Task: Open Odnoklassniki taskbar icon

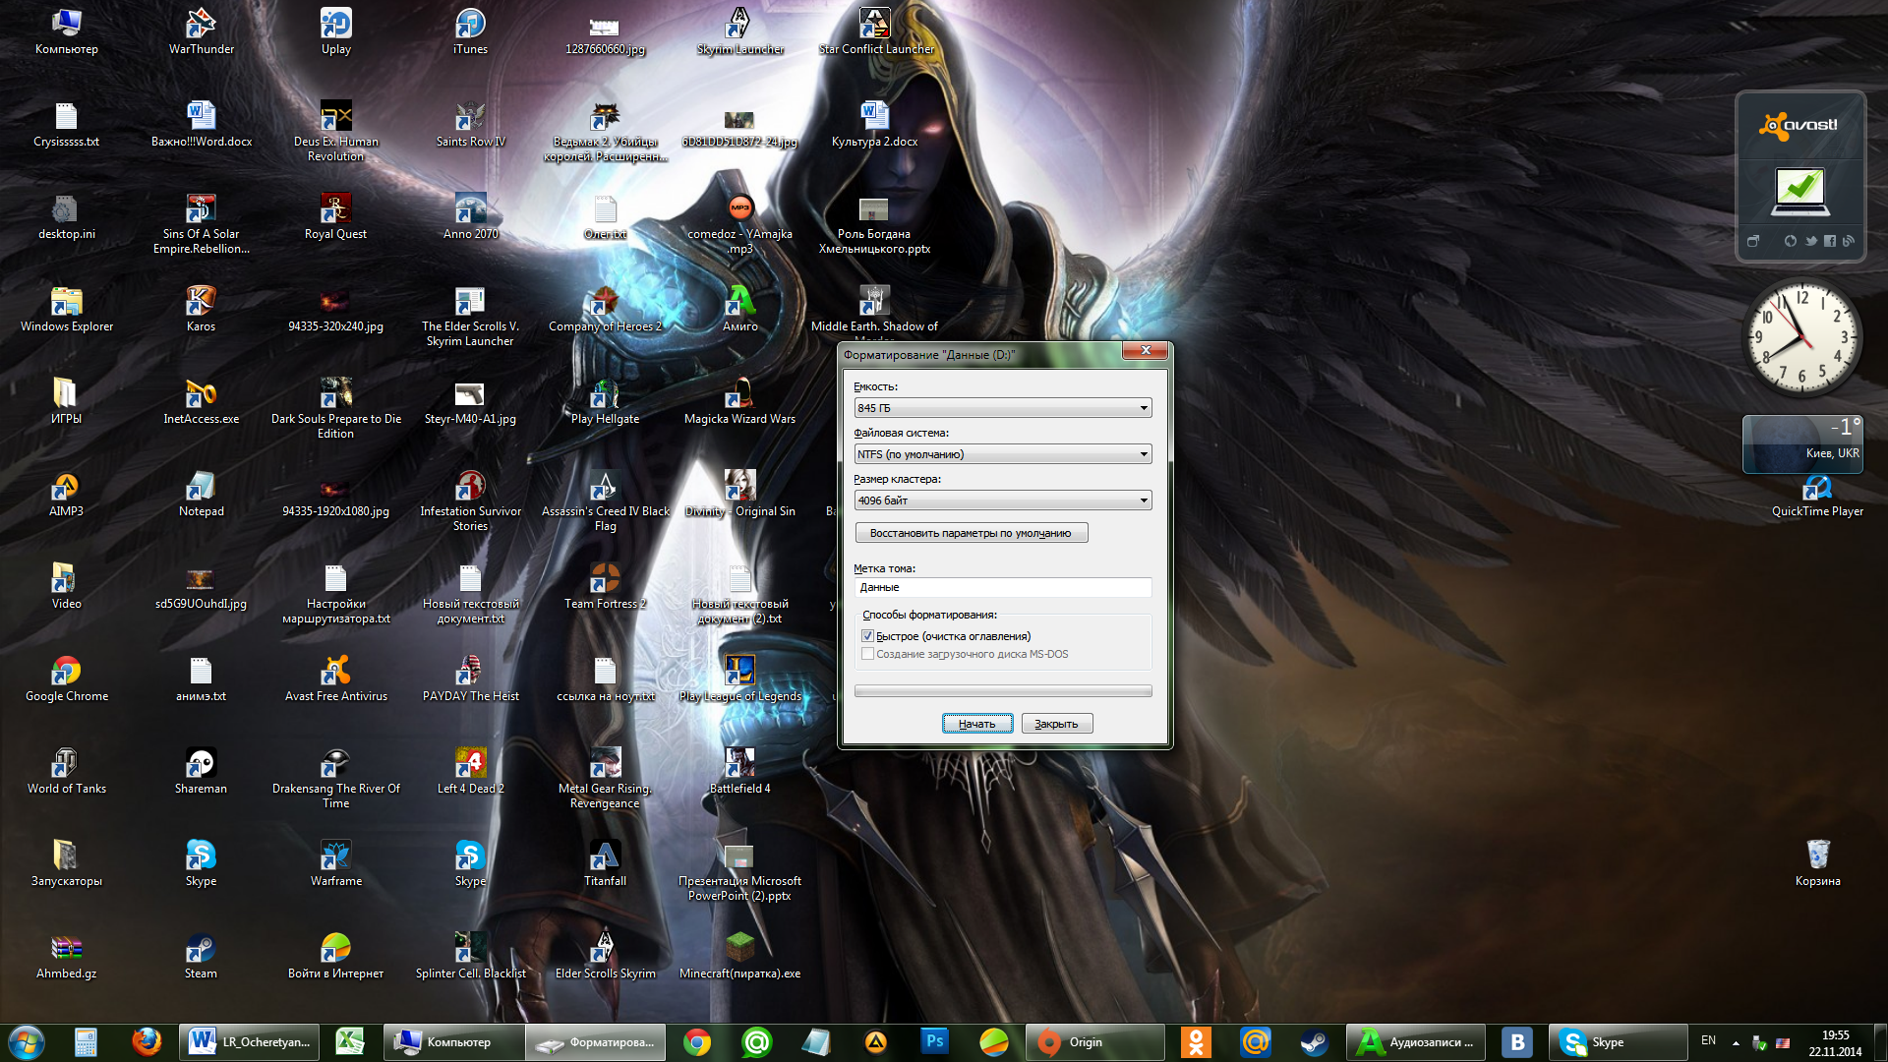Action: pyautogui.click(x=1196, y=1041)
